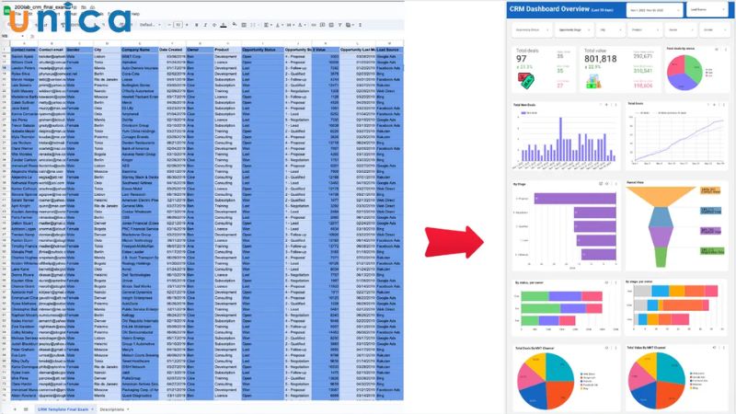Viewport: 736px width, 414px height.
Task: Click green slice of deals by status pie
Action: 693,68
